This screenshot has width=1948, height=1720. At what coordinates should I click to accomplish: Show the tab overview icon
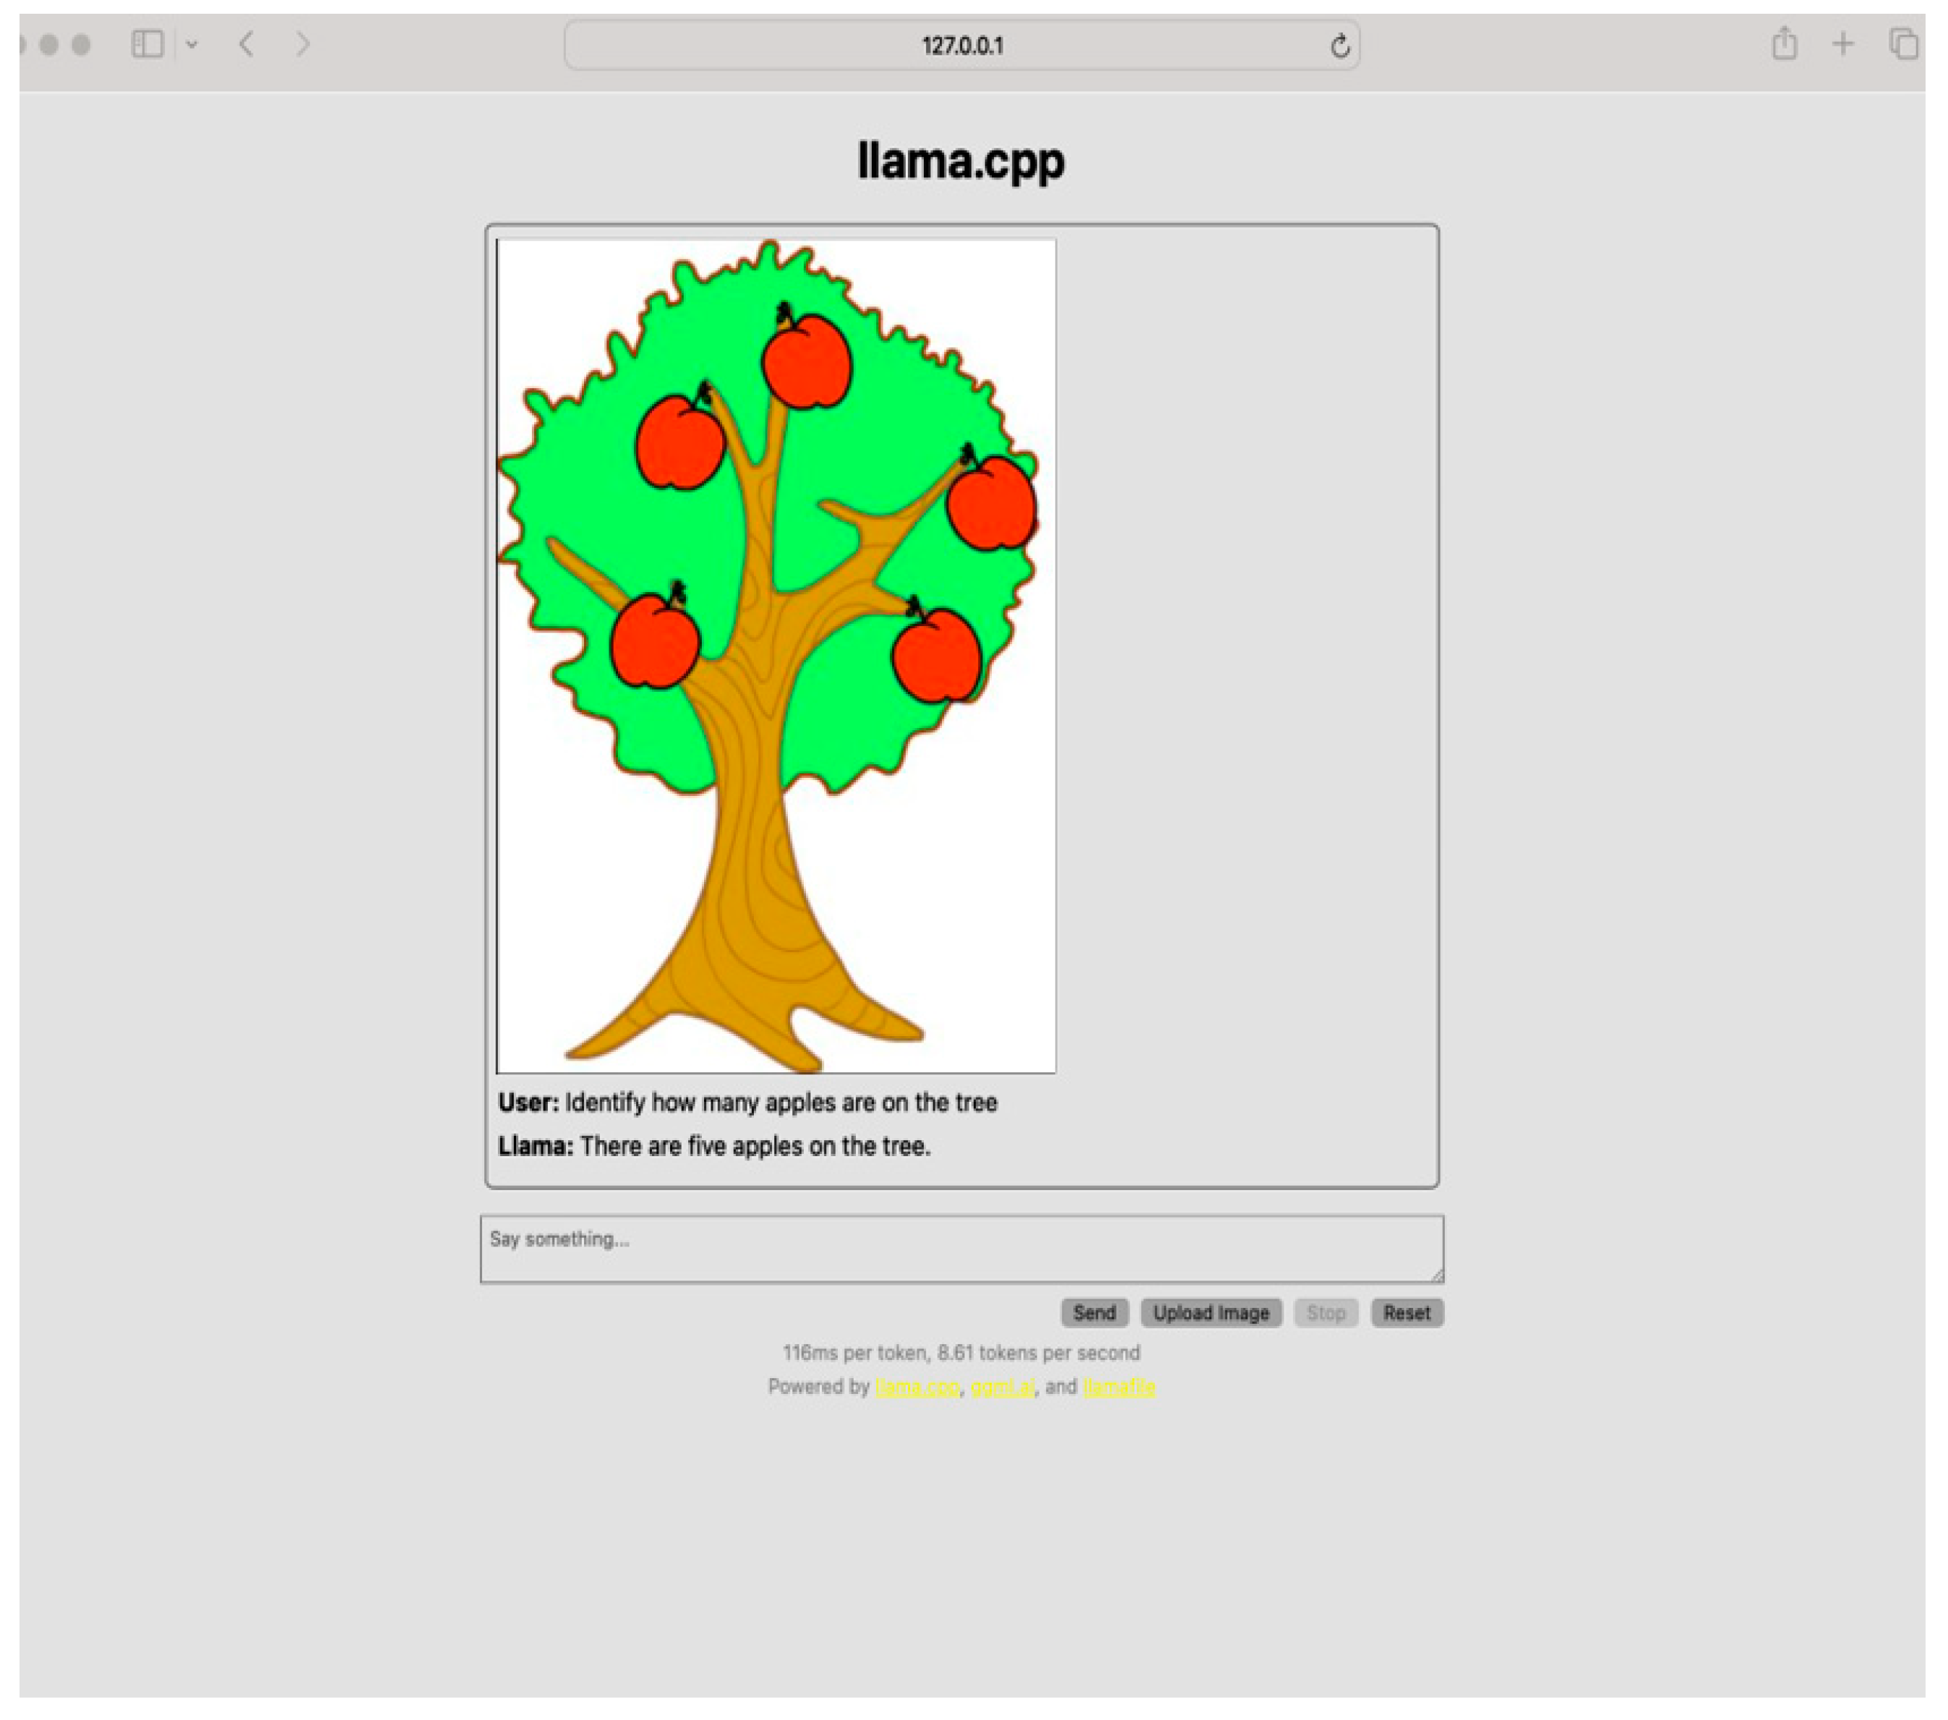(1903, 44)
